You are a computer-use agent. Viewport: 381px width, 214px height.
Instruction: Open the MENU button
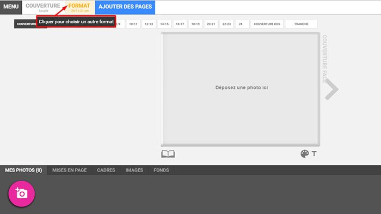pyautogui.click(x=11, y=7)
